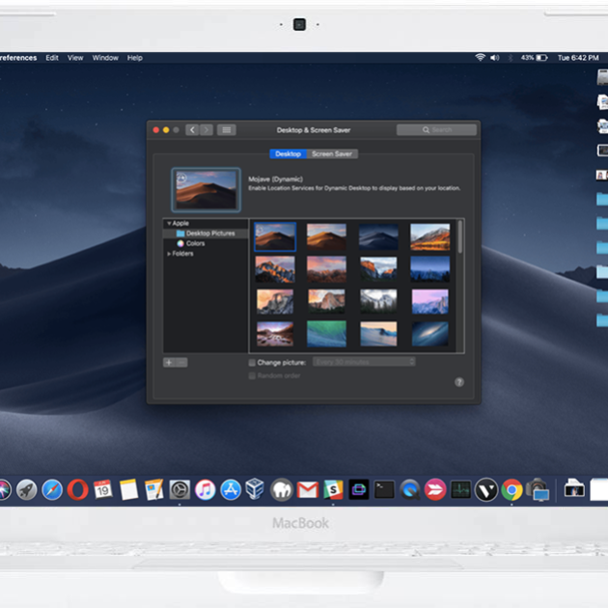Open the help question mark button
This screenshot has height=608, width=608.
coord(459,382)
